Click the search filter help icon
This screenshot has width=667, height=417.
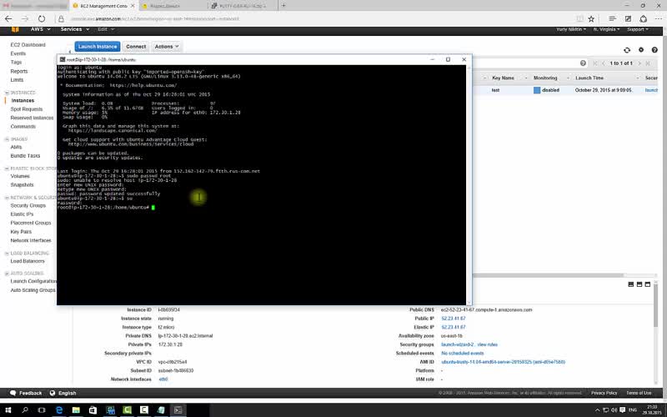coord(583,63)
